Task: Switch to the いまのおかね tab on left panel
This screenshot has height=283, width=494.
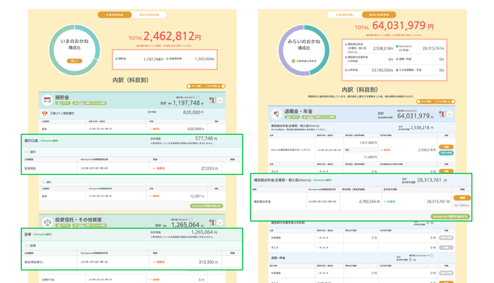Action: (x=115, y=14)
